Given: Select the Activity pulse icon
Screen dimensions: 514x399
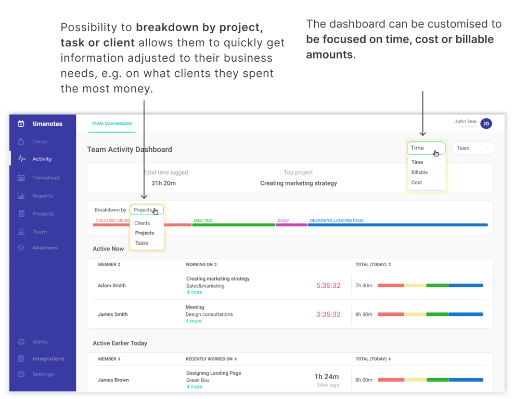Looking at the screenshot, I should point(22,159).
